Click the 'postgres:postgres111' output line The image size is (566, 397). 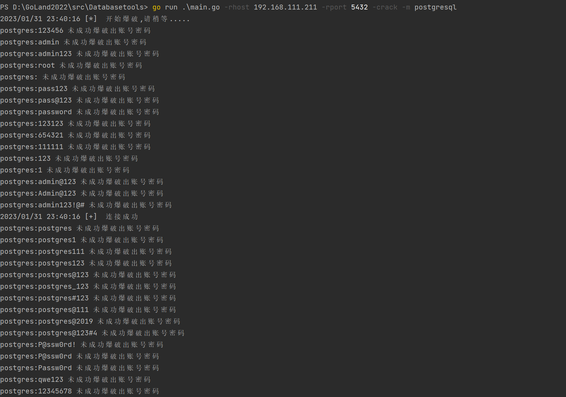[x=86, y=251]
